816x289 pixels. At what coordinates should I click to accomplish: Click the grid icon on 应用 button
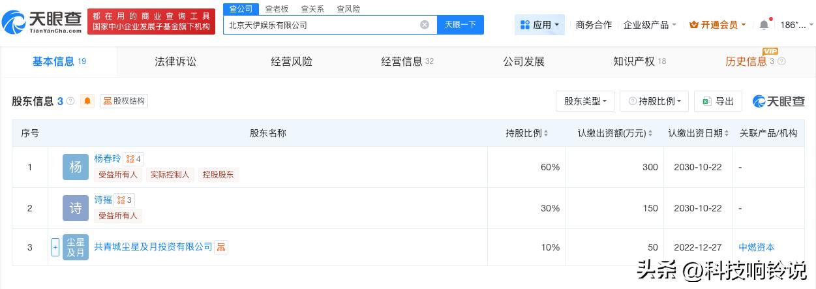pos(525,25)
